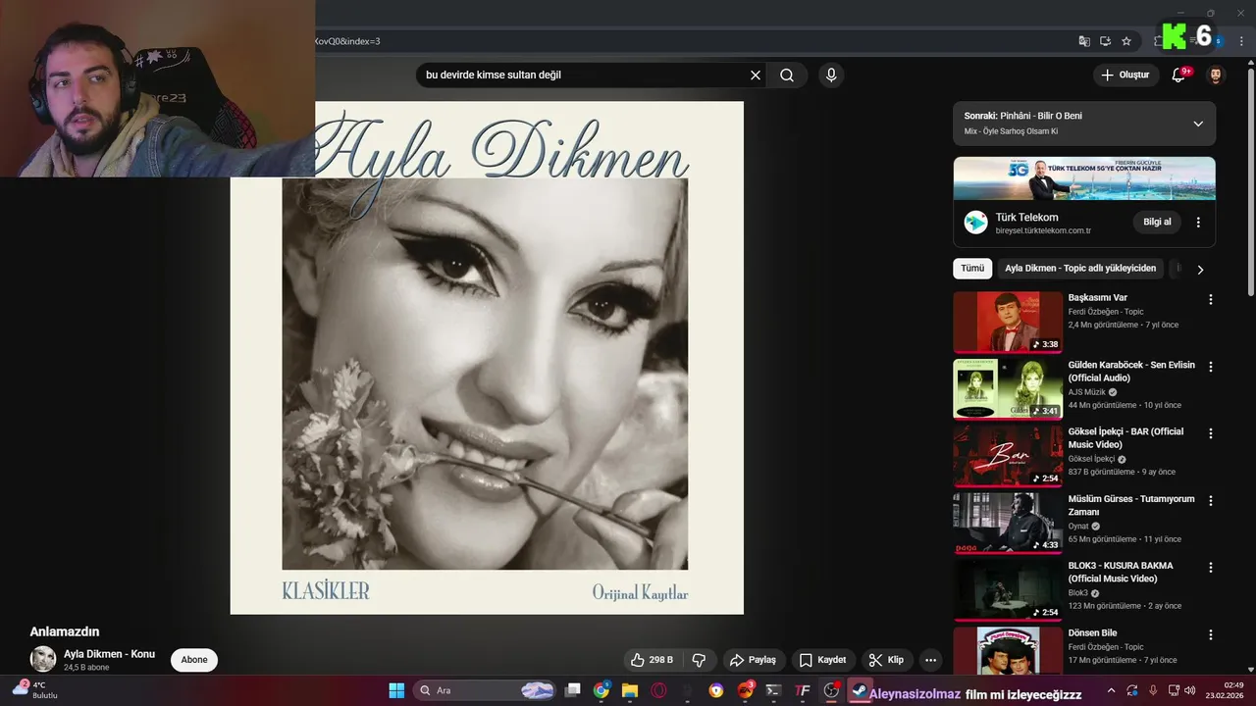Open Opera browser from the taskbar
1256x706 pixels.
click(658, 690)
